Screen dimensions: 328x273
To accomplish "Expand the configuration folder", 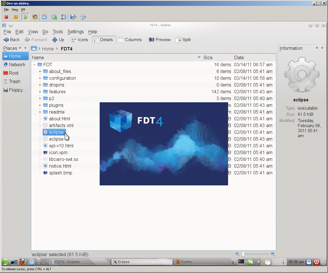I will pyautogui.click(x=40, y=78).
